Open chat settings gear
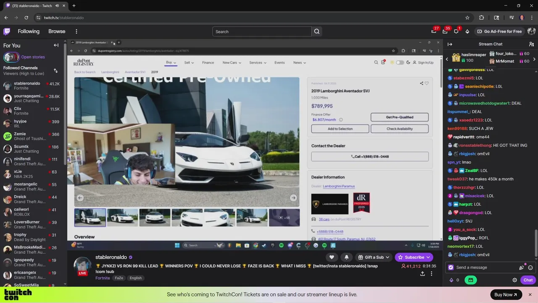The image size is (538, 303). (x=514, y=280)
